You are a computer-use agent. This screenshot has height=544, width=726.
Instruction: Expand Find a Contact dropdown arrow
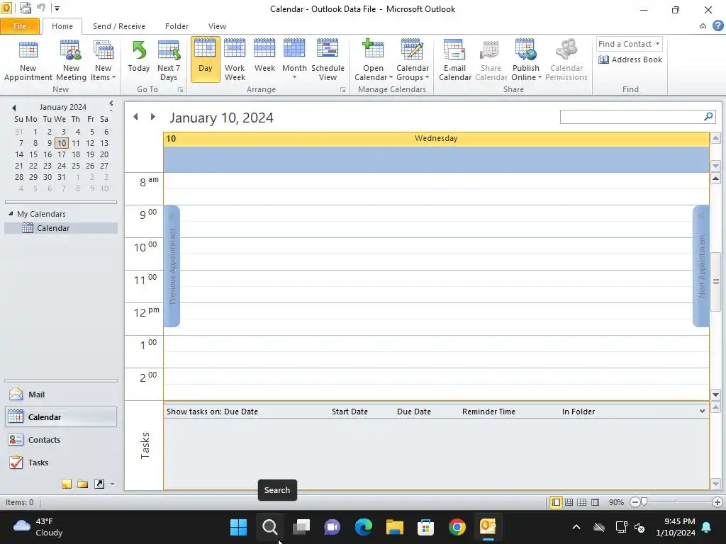657,44
